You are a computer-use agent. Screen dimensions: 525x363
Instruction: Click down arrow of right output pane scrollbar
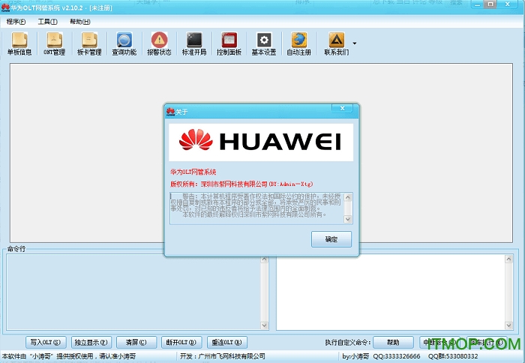509,325
